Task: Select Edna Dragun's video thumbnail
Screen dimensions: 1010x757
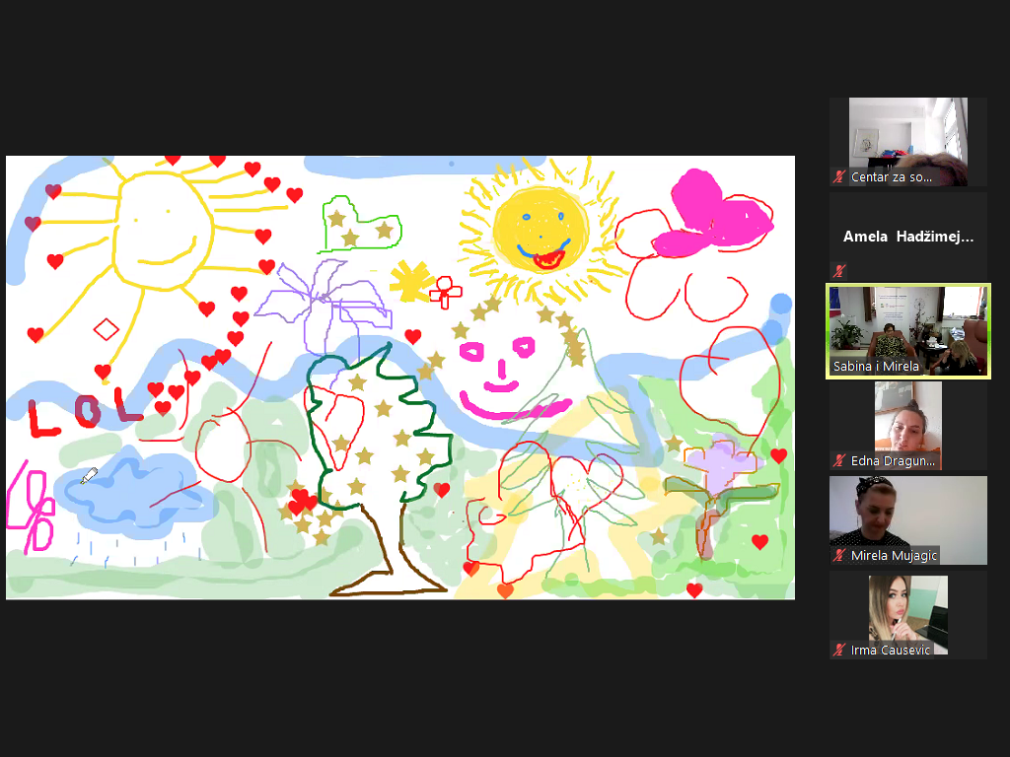Action: tap(907, 422)
